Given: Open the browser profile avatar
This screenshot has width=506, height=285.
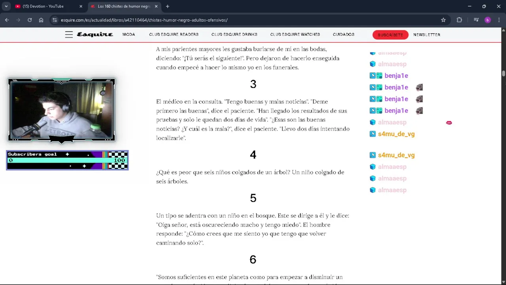Looking at the screenshot, I should tap(487, 20).
